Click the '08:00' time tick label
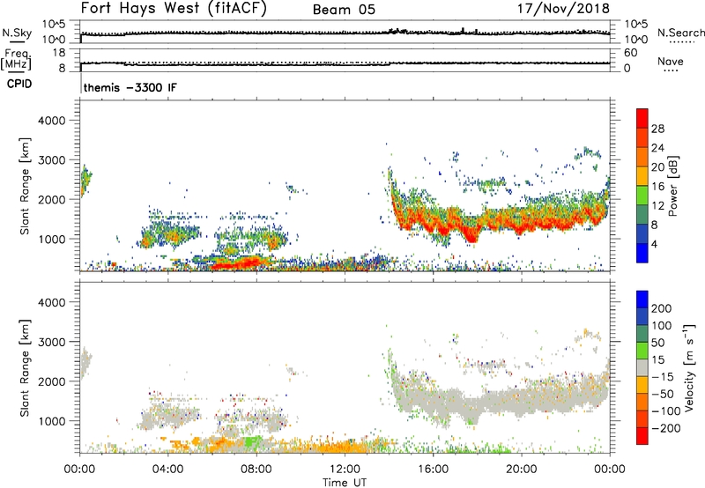The height and width of the screenshot is (488, 705). pos(256,470)
